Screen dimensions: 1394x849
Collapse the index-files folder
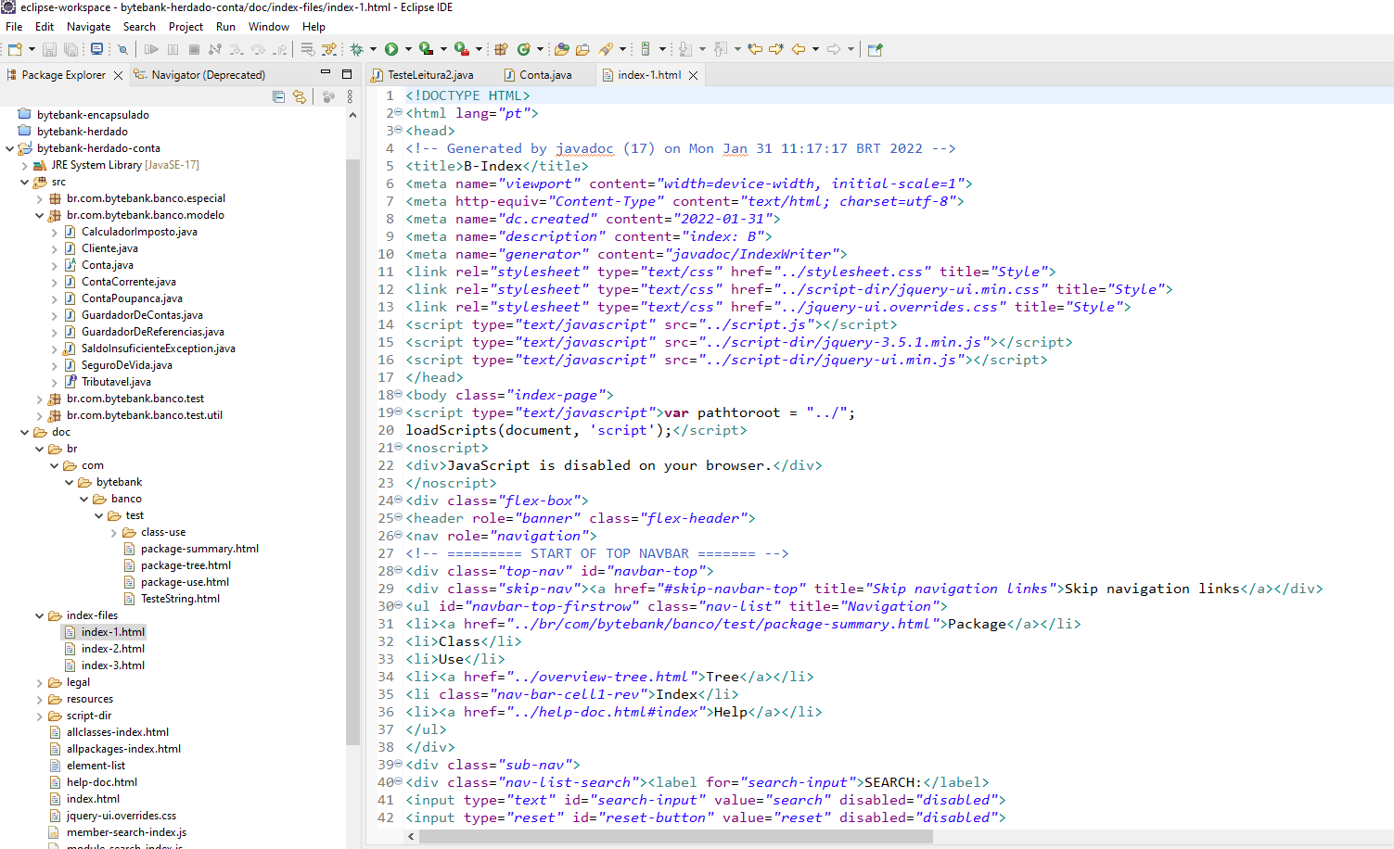(40, 615)
